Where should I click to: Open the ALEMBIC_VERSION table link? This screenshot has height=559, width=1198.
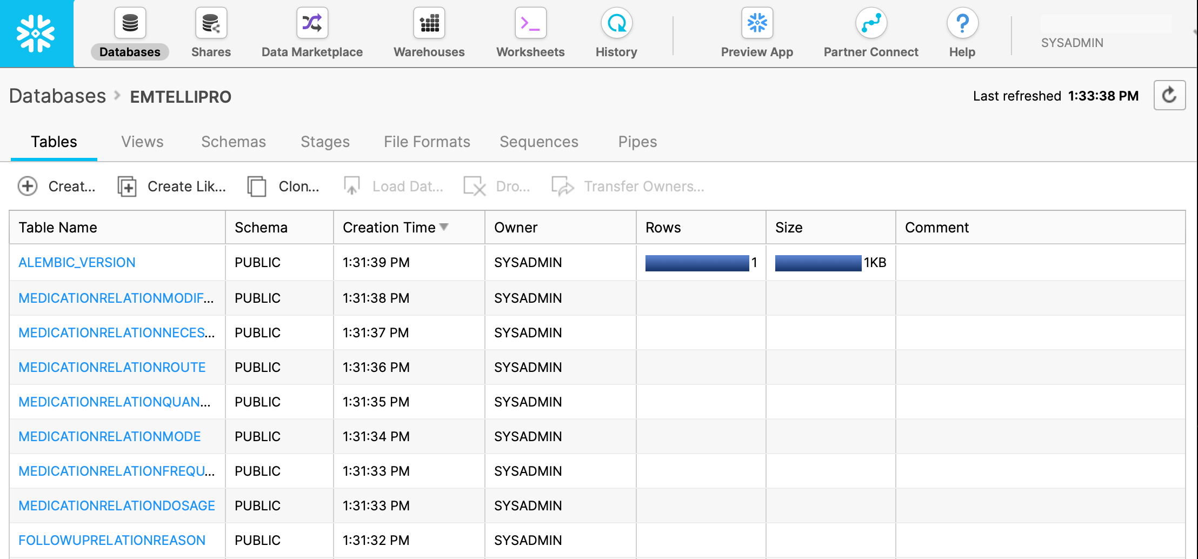pyautogui.click(x=77, y=262)
